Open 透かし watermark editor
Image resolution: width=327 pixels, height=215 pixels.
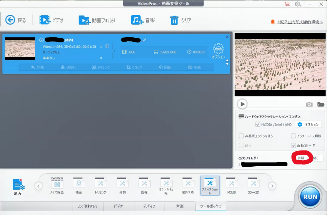[68, 67]
